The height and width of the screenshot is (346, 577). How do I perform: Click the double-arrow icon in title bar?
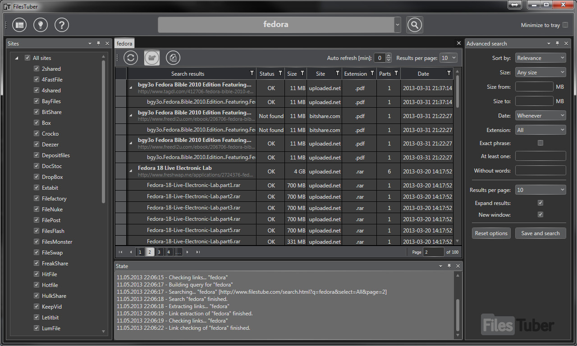click(x=514, y=5)
